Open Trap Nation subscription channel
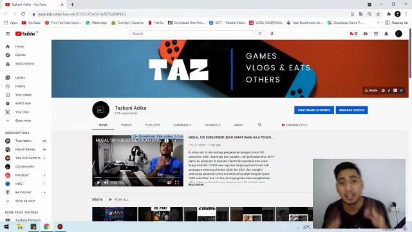 coord(23,140)
